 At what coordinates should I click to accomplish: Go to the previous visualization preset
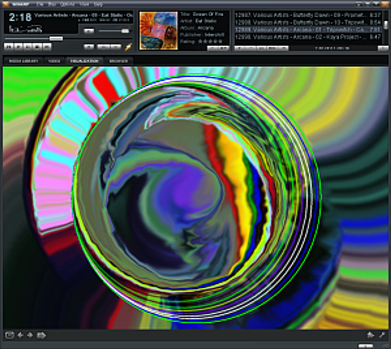pyautogui.click(x=20, y=335)
